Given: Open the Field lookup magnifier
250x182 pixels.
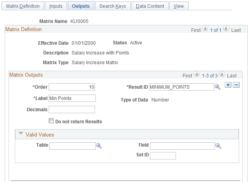Looking at the screenshot, I should click(218, 146).
